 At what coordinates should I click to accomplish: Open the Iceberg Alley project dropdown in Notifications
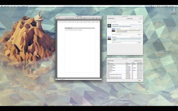tap(133, 18)
